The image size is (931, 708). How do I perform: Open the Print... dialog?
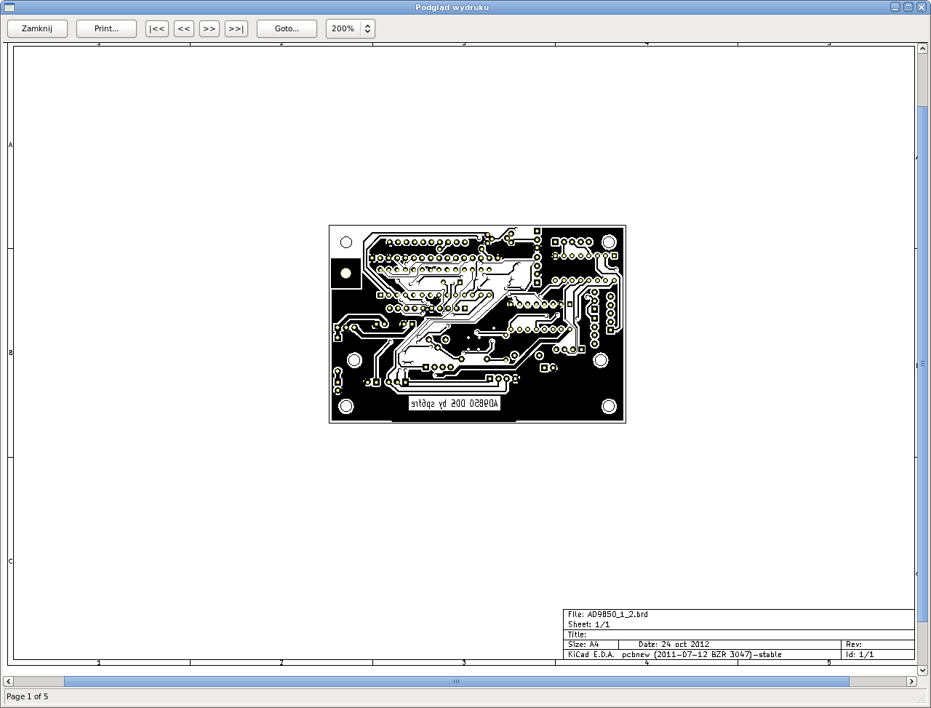tap(106, 29)
